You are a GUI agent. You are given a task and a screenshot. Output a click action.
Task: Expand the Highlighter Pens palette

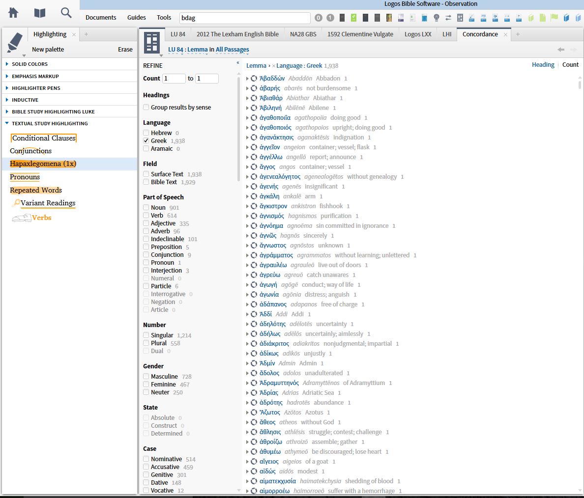(x=7, y=88)
